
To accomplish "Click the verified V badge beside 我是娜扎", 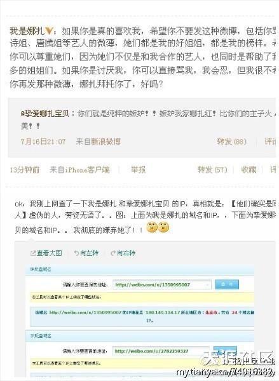I will click(x=49, y=31).
